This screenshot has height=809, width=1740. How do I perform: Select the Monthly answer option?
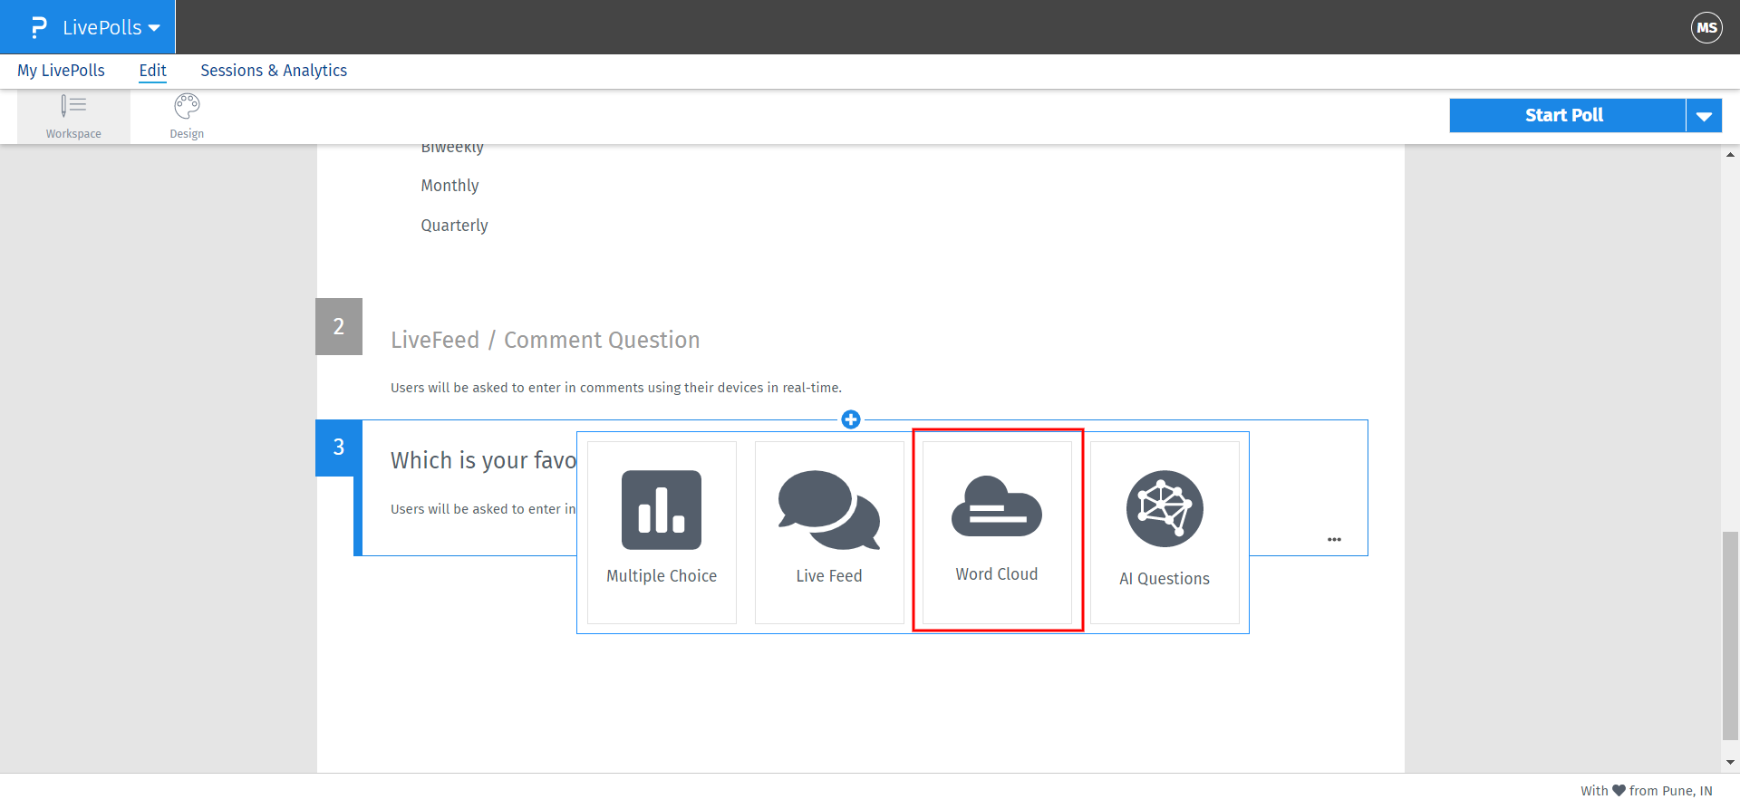pos(449,186)
